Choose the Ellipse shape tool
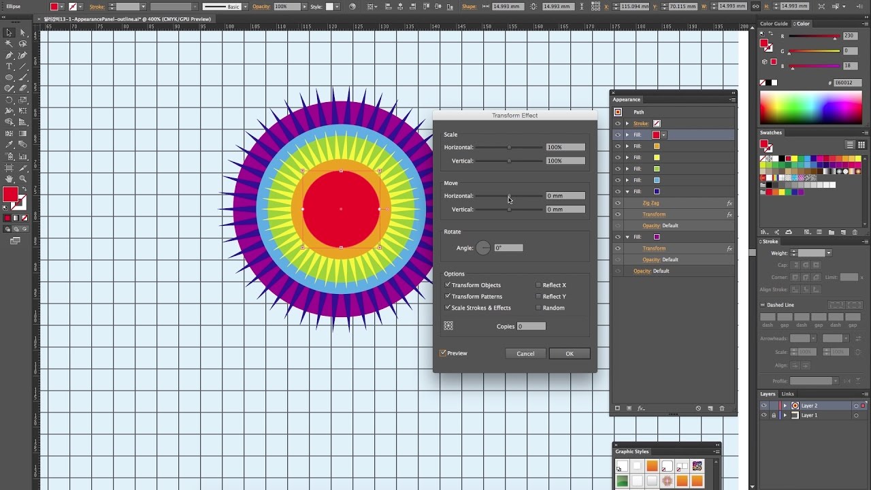This screenshot has height=490, width=871. [x=10, y=78]
